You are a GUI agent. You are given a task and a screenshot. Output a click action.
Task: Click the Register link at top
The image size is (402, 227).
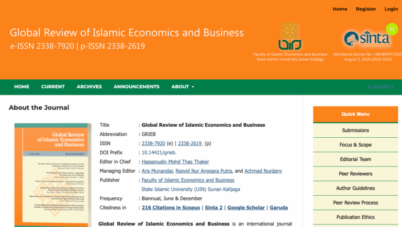[x=366, y=9]
